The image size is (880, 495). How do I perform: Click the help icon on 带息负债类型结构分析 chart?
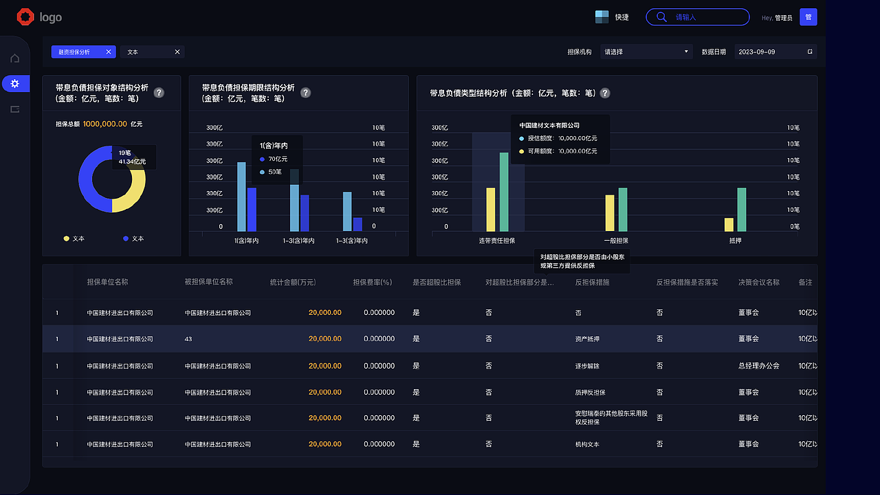tap(604, 93)
